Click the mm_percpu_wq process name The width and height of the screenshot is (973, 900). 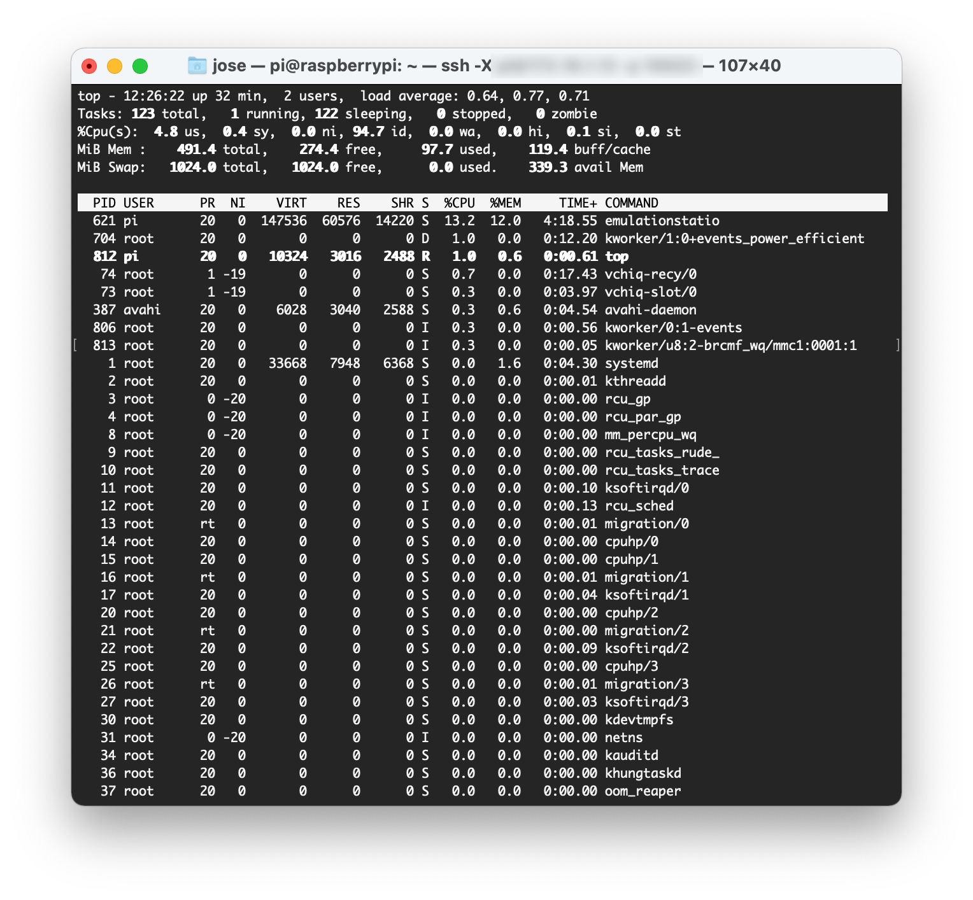651,435
